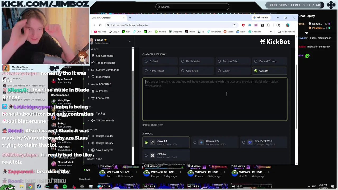Screen dimensions: 338x190
Task: Select the Darth Vader persona
Action: point(196,61)
